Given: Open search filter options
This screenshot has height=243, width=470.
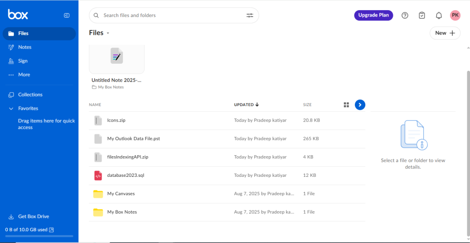Looking at the screenshot, I should click(250, 15).
